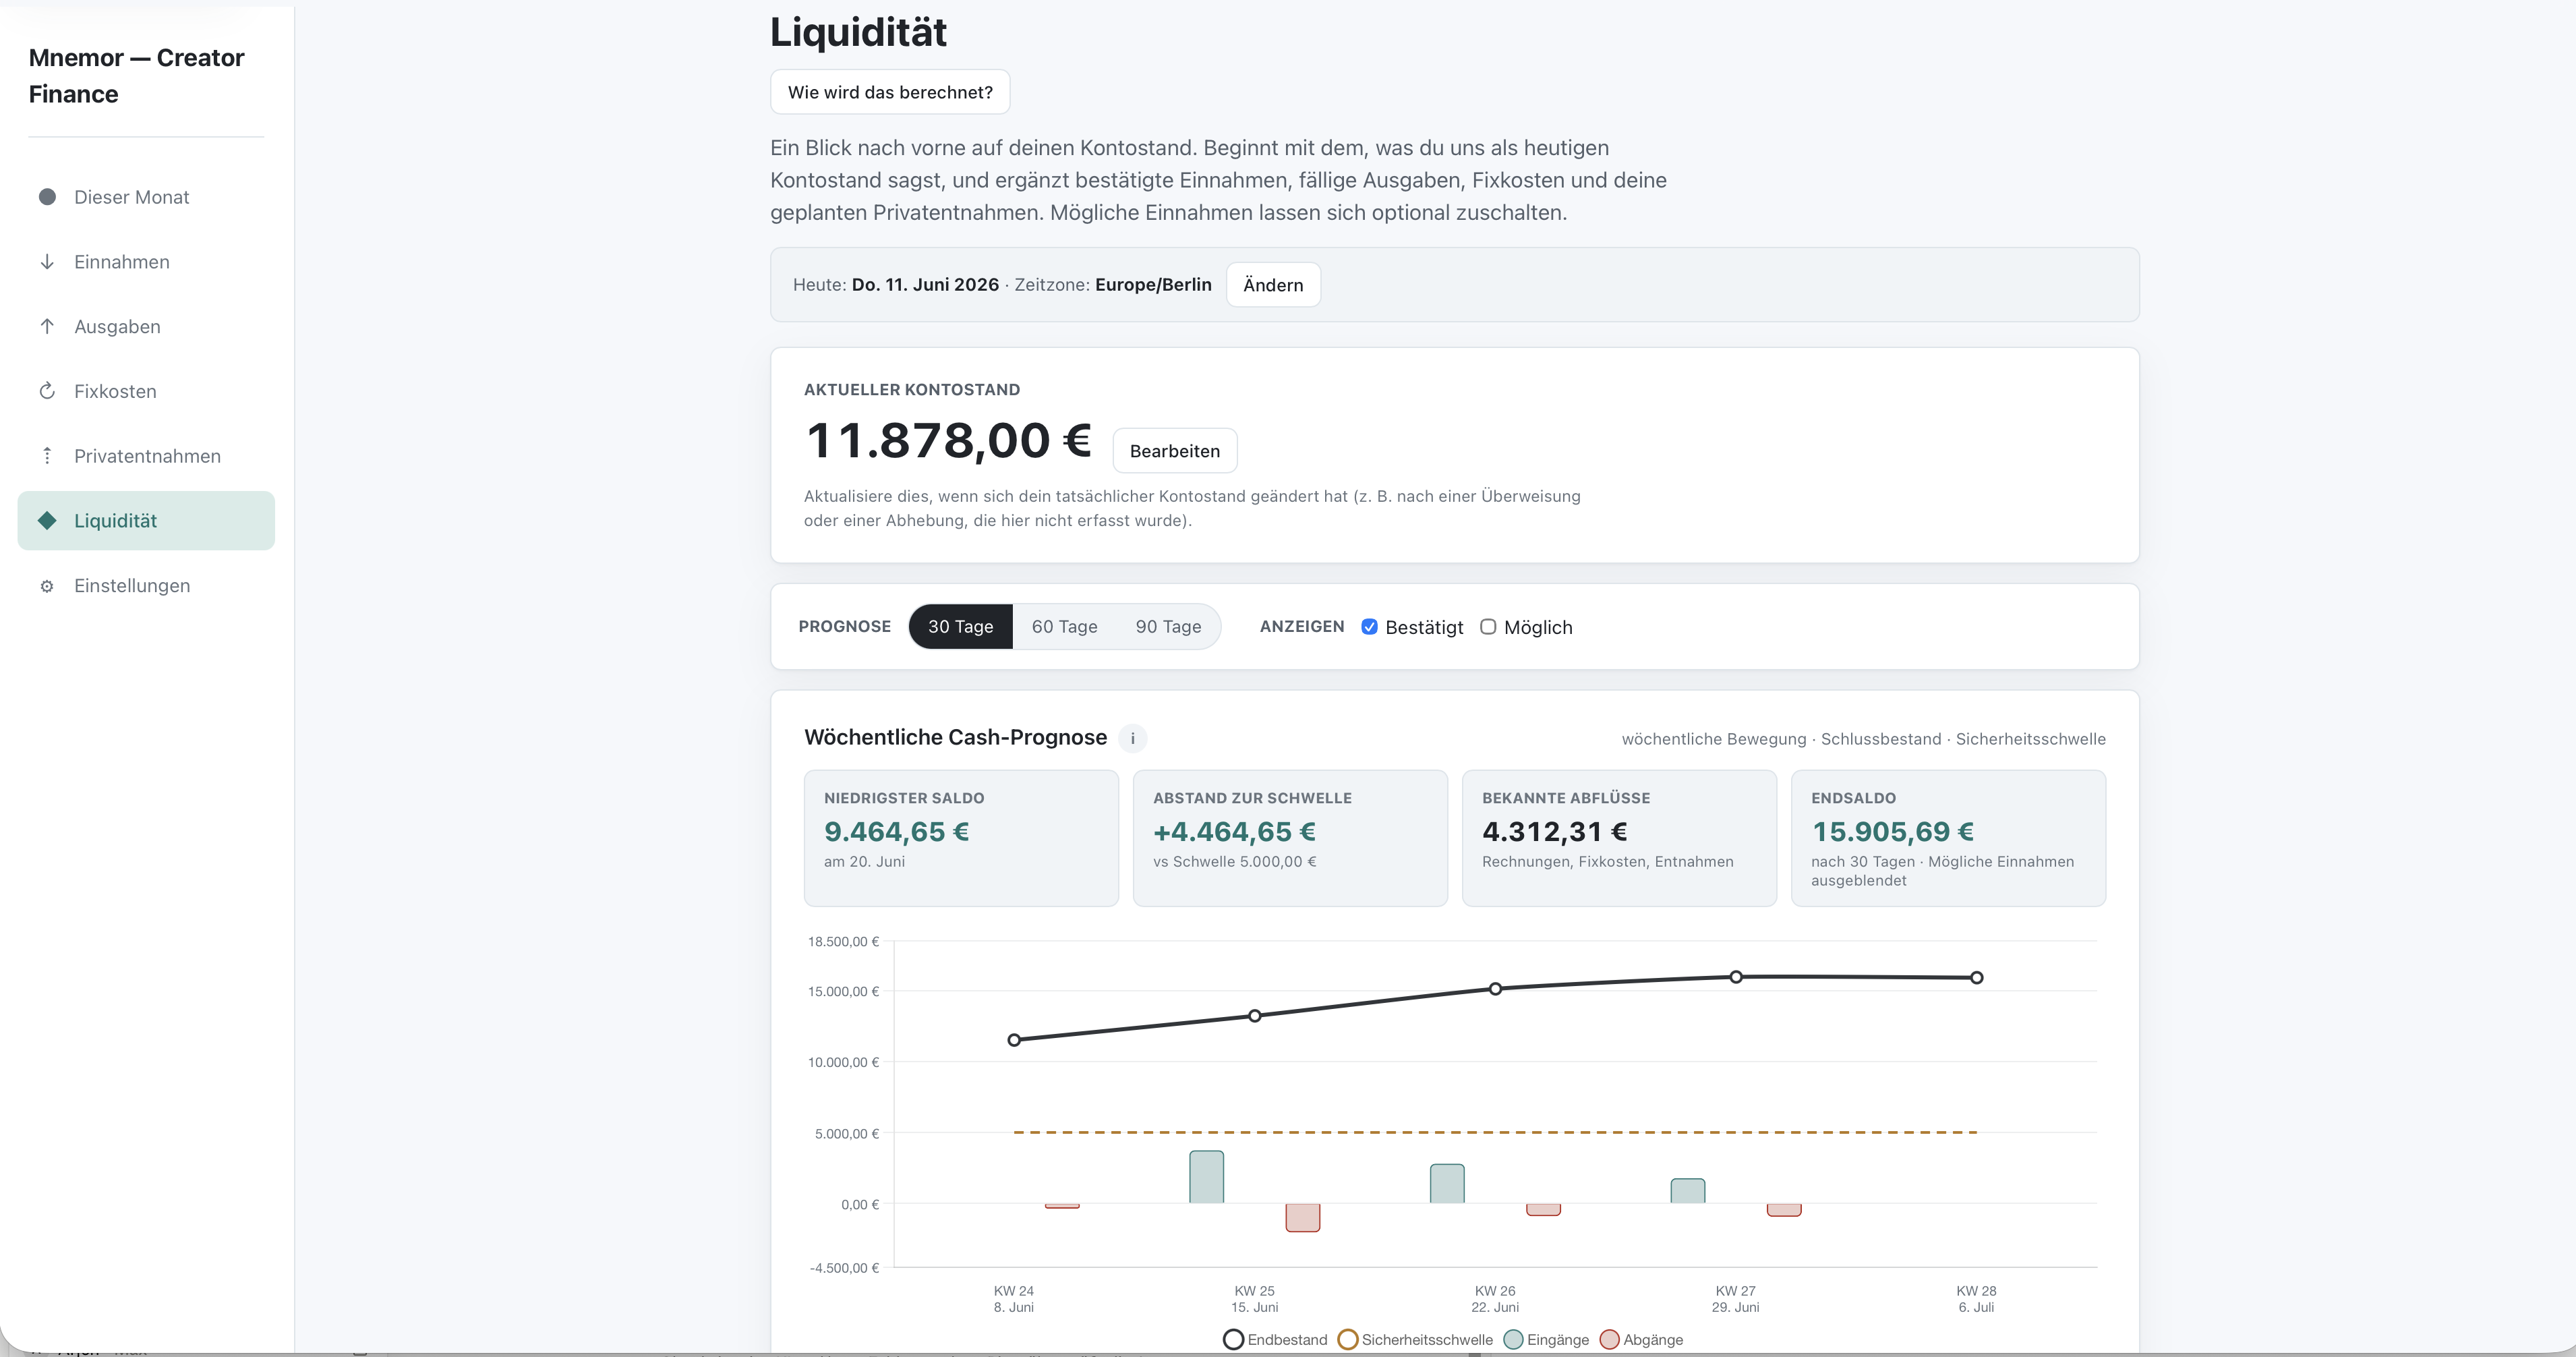This screenshot has height=1357, width=2576.
Task: Click the Einstellungen gear icon
Action: 47,586
